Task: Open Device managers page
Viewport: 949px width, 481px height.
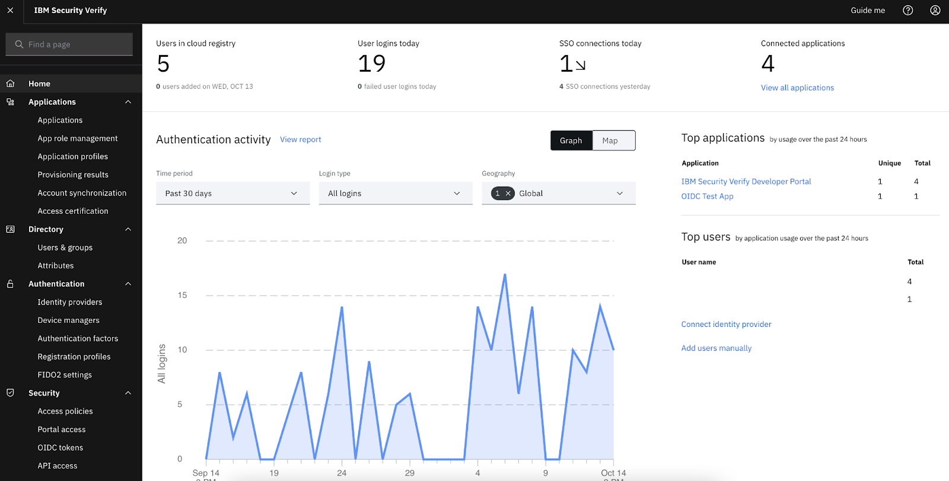Action: pyautogui.click(x=69, y=320)
